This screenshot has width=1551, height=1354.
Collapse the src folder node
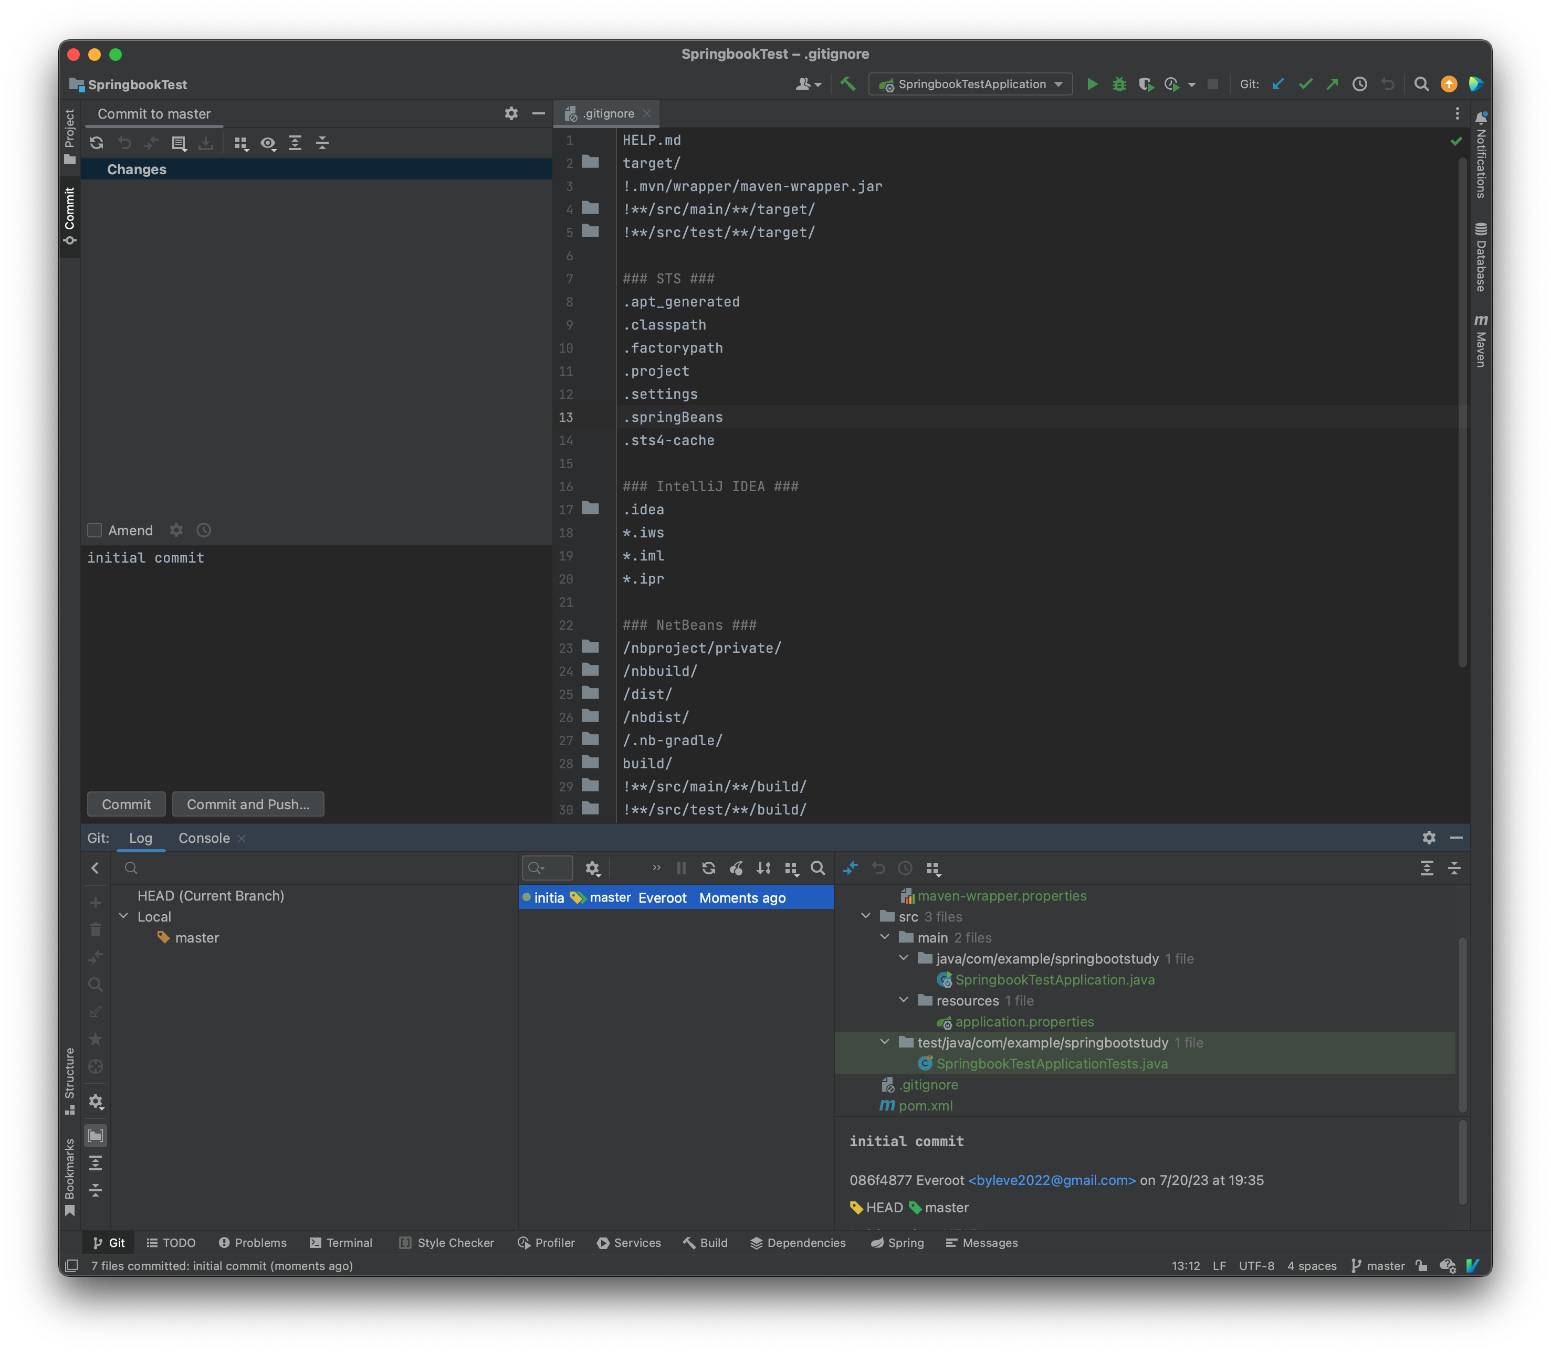point(866,916)
